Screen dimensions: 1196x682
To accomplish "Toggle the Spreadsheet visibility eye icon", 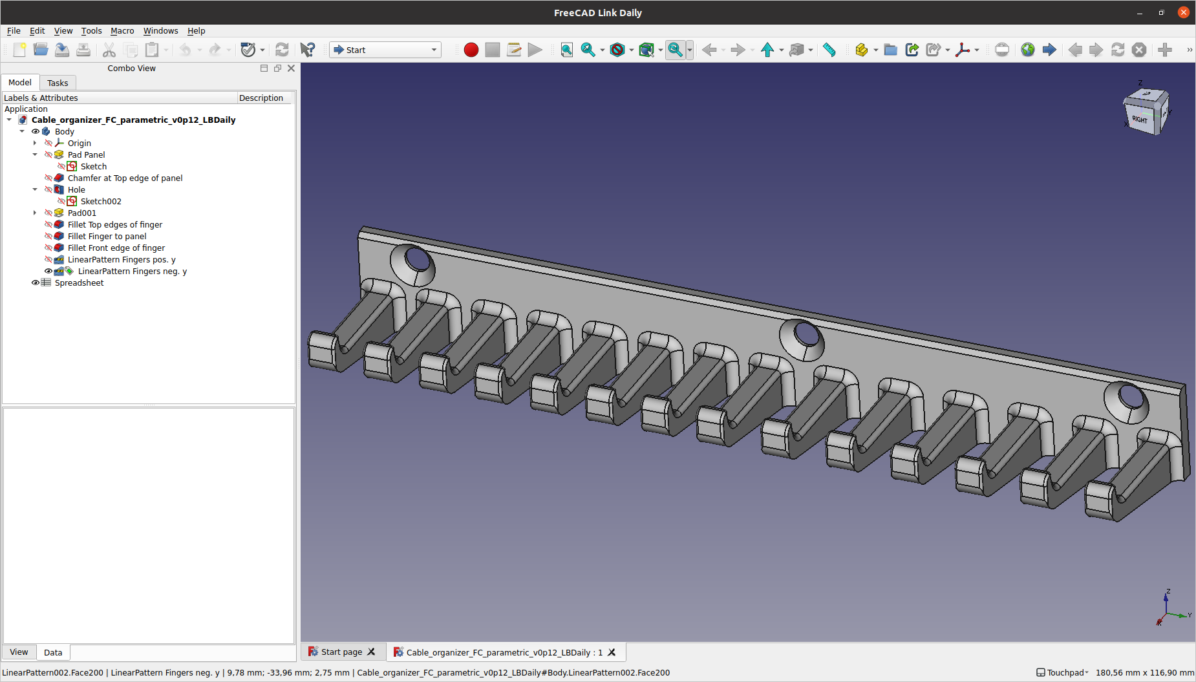I will point(36,282).
